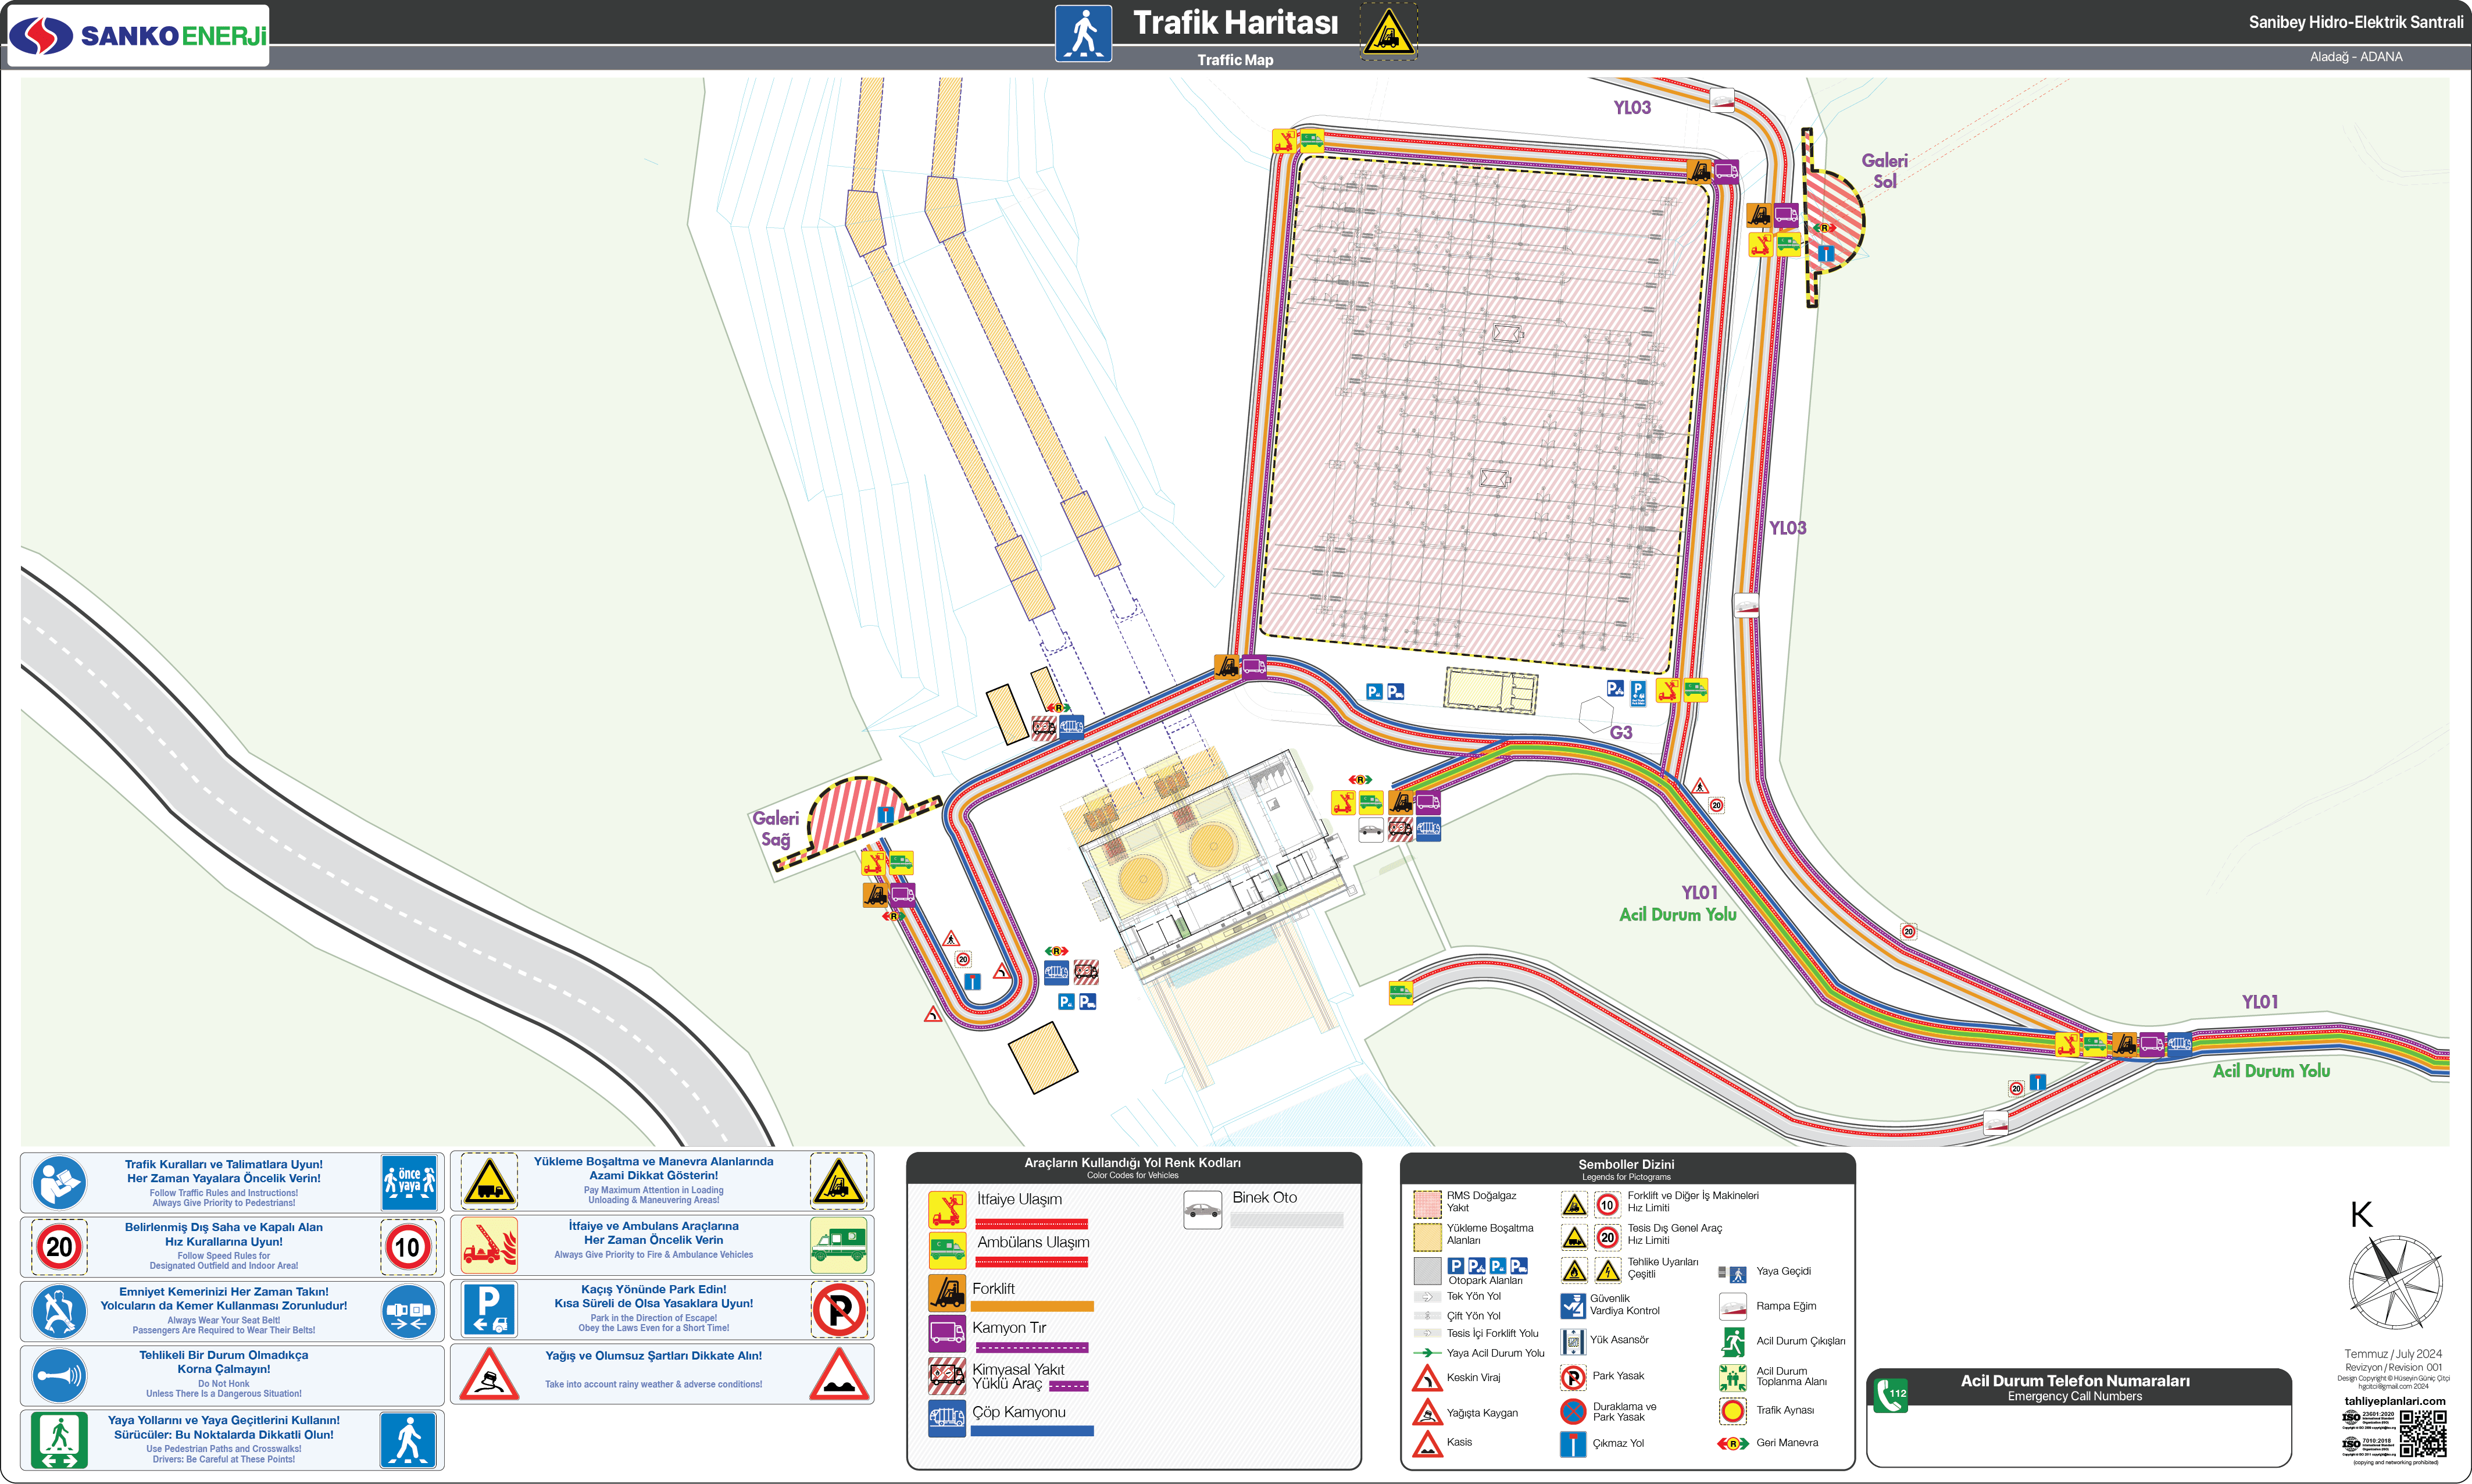
Task: Click the tahliyeplanlari.com website text
Action: (x=2394, y=1401)
